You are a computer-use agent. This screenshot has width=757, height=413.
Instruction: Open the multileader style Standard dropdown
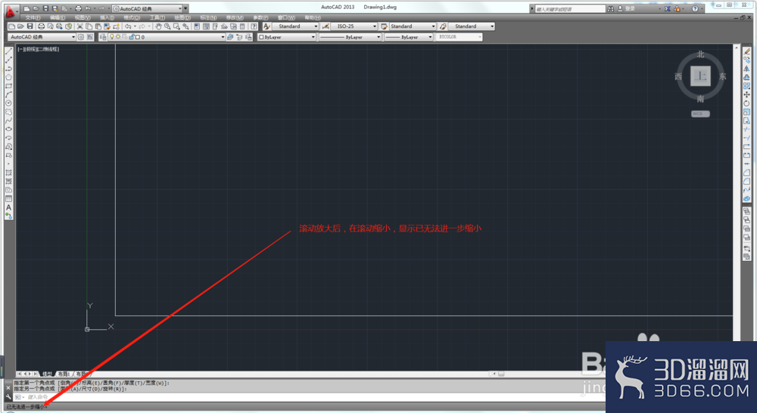pos(471,26)
